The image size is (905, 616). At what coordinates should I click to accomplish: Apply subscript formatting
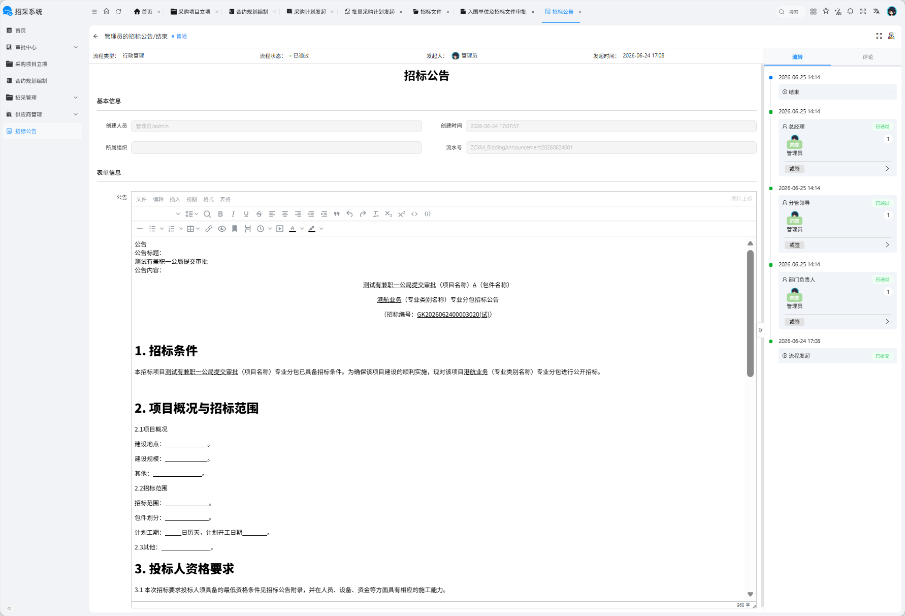click(389, 214)
